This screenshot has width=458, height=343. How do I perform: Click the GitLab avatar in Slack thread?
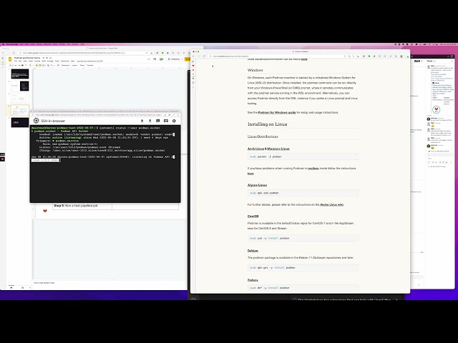coord(437,109)
